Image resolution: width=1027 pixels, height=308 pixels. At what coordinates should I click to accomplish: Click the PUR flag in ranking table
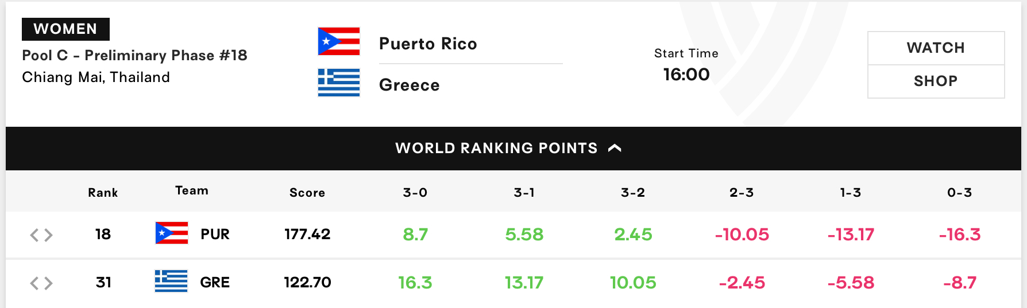pos(172,233)
